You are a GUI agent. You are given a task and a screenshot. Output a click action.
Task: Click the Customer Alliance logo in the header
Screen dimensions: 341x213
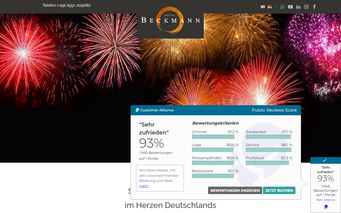coord(155,110)
